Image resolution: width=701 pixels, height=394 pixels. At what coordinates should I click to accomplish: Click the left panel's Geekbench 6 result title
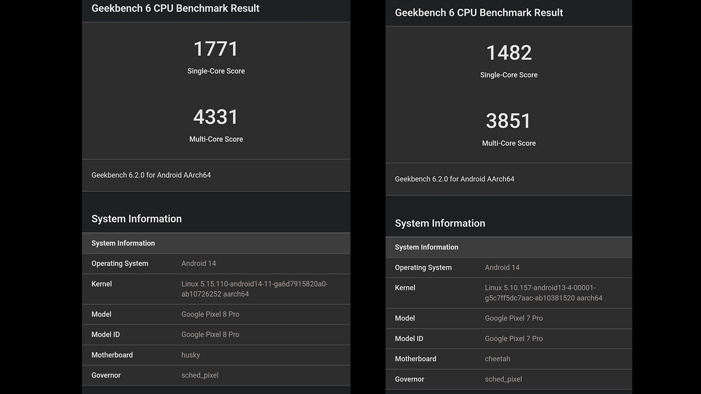pyautogui.click(x=175, y=8)
